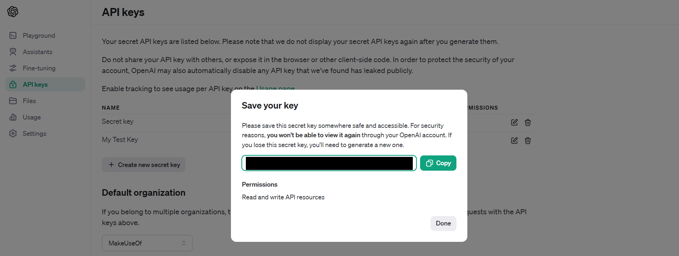Screen dimensions: 679x256
Task: Edit the Secret key entry
Action: pyautogui.click(x=514, y=122)
